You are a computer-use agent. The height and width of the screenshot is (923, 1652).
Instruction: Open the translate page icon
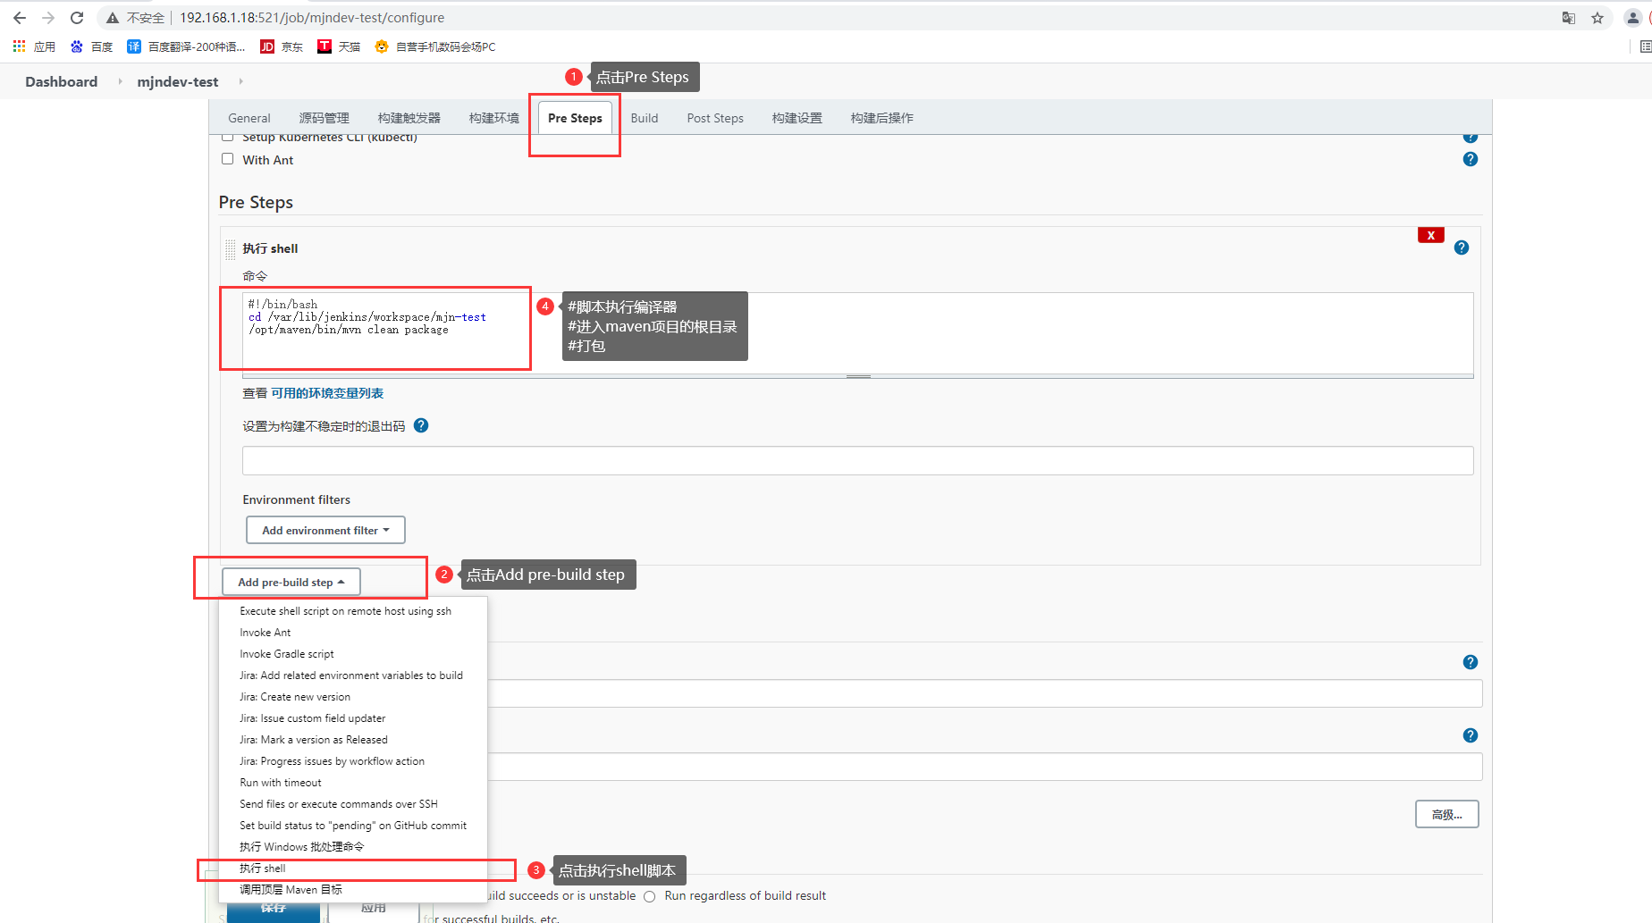click(x=1569, y=18)
